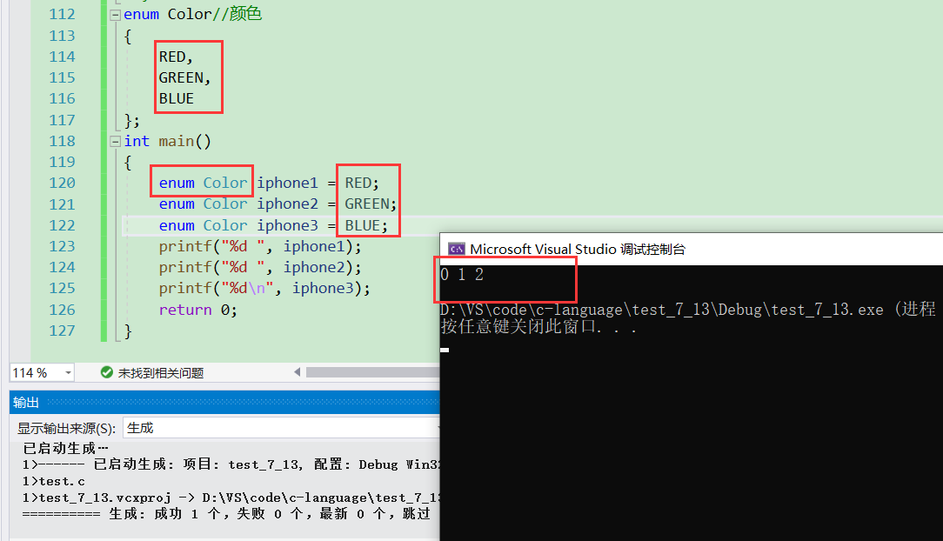Click the GREEN, enumerator on line 115
Screen dimensions: 943x541
[x=184, y=77]
